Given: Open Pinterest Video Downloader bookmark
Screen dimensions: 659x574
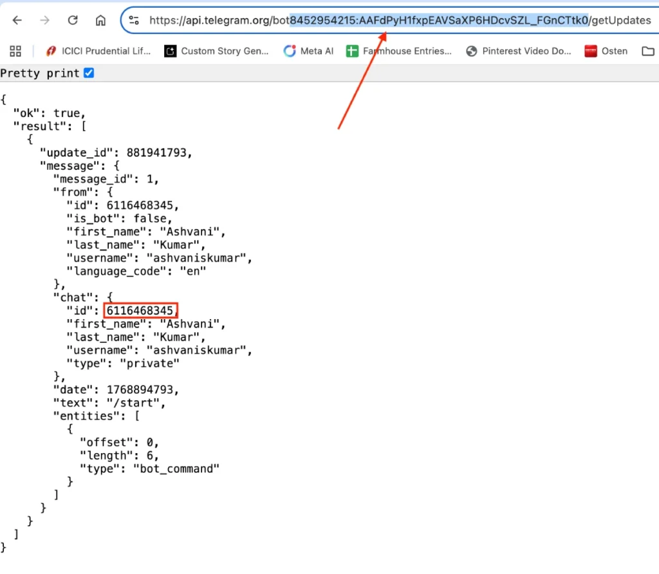Looking at the screenshot, I should coord(519,51).
